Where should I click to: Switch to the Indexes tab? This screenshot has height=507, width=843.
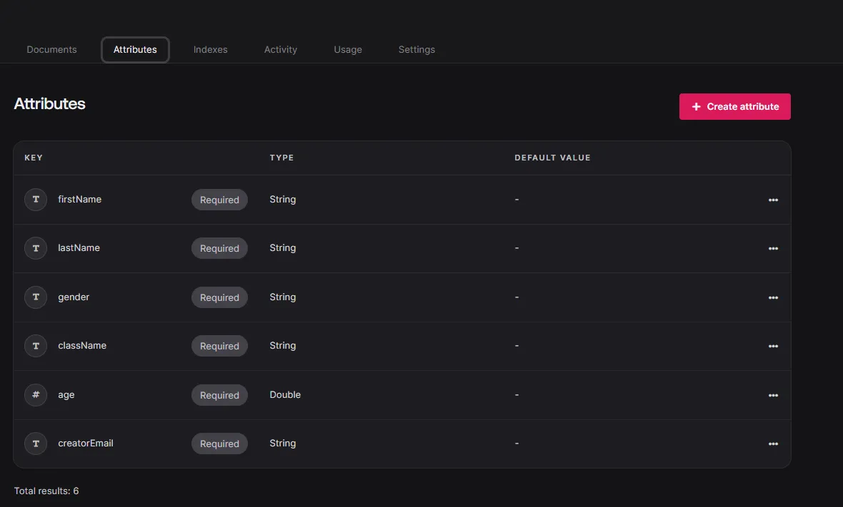pos(210,50)
